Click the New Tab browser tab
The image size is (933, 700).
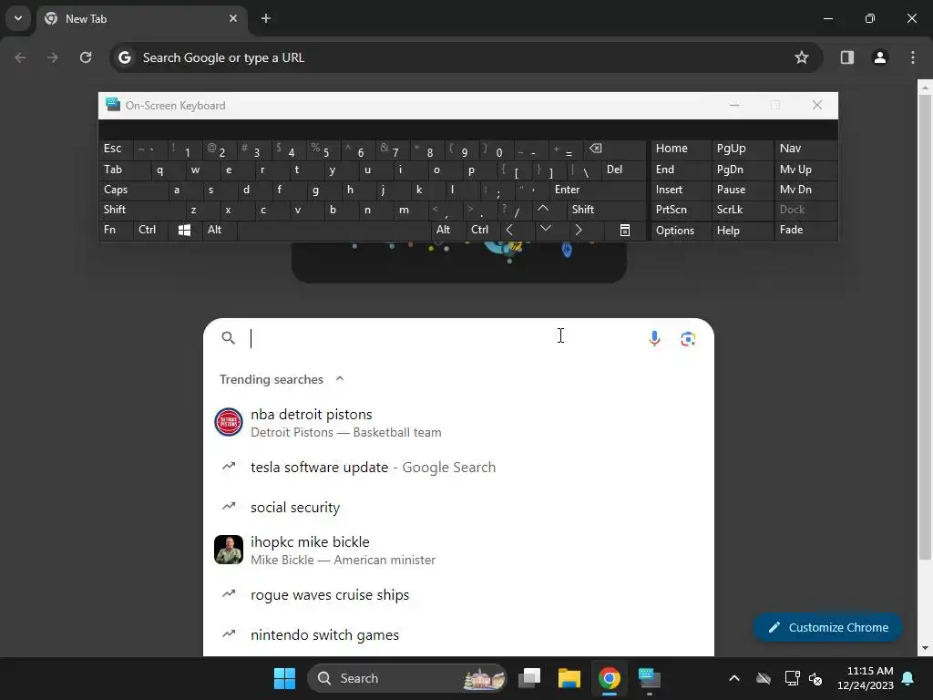click(x=141, y=18)
